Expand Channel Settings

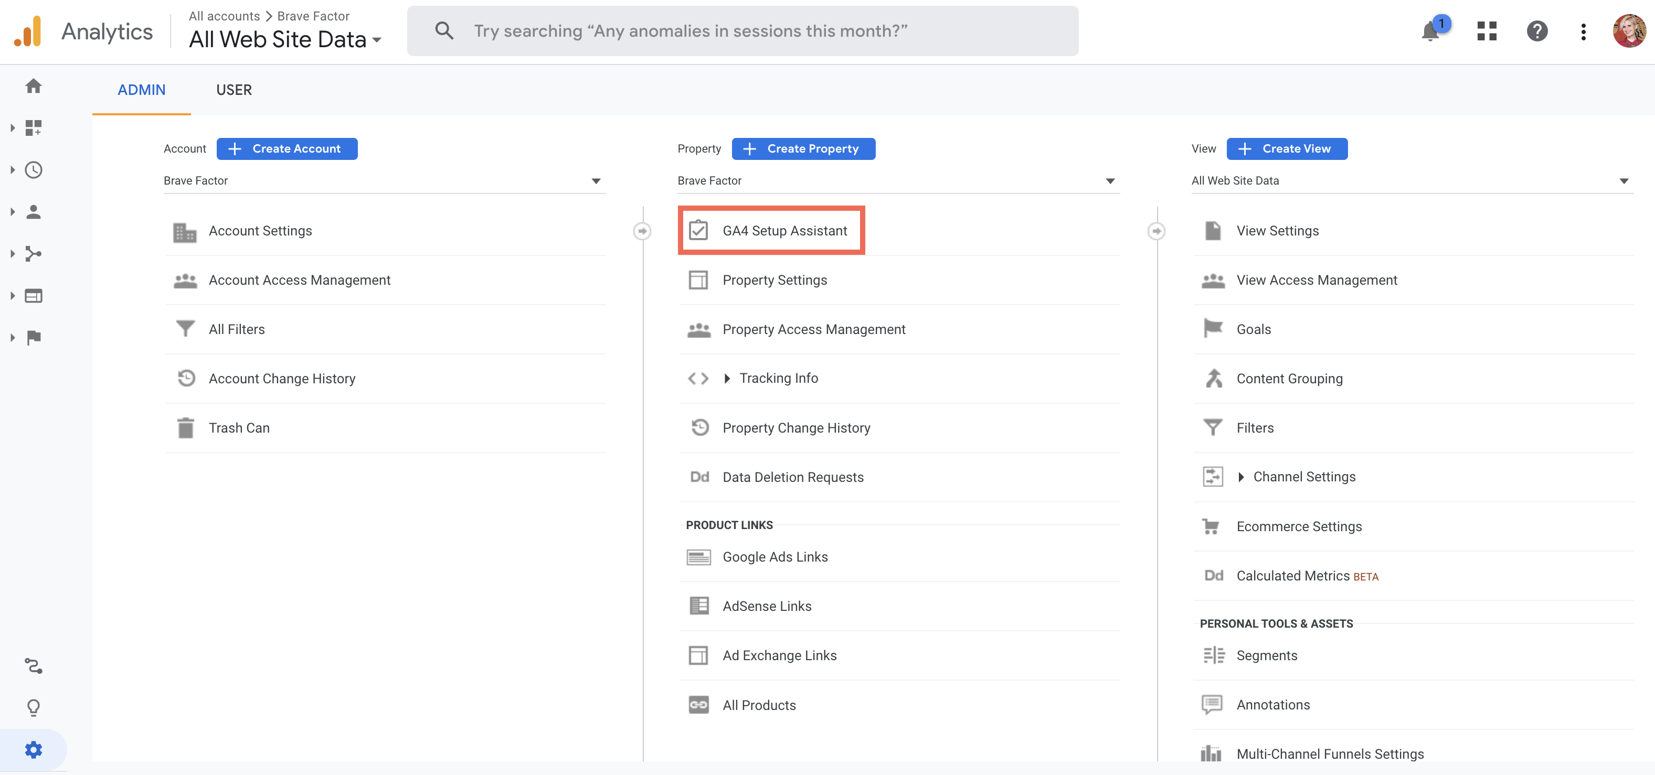1240,477
